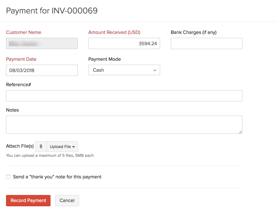Viewport: 276px width, 219px height.
Task: Open the Payment Mode dropdown showing Cash
Action: 124,70
